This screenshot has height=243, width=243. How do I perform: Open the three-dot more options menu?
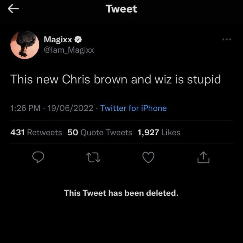pyautogui.click(x=227, y=40)
